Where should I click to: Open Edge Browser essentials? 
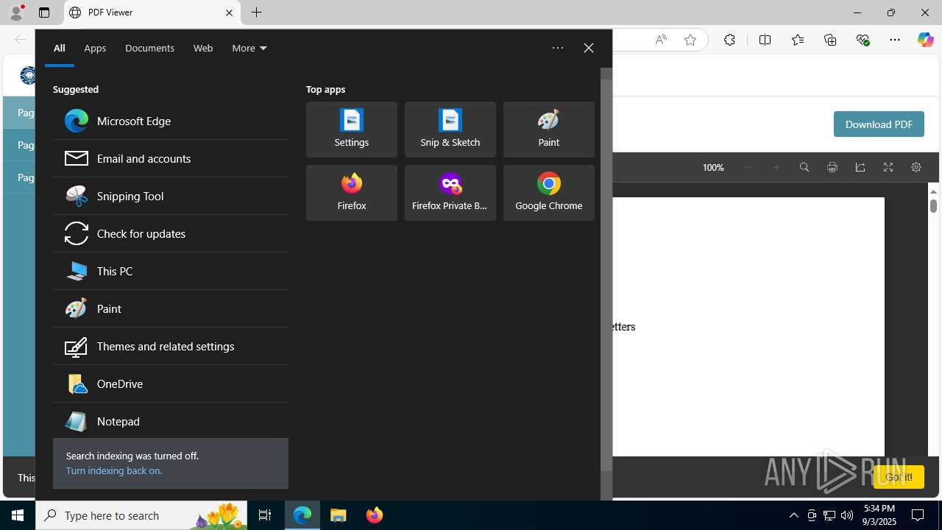(x=863, y=40)
